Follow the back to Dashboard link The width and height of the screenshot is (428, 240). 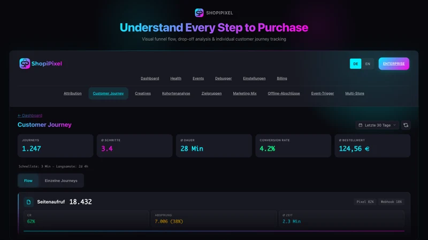[x=30, y=115]
